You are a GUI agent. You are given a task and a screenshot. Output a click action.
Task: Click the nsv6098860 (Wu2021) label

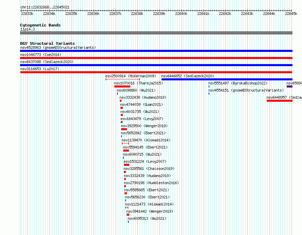[136, 90]
